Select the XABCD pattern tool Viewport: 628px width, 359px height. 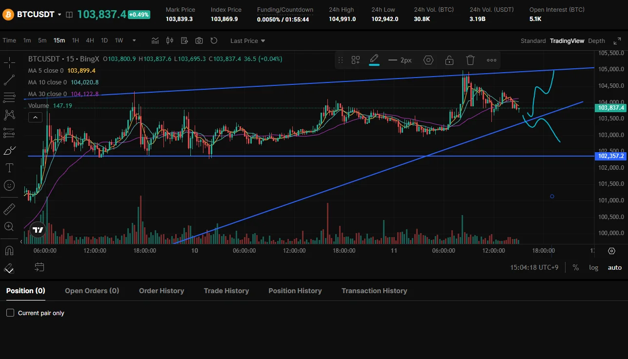point(9,115)
